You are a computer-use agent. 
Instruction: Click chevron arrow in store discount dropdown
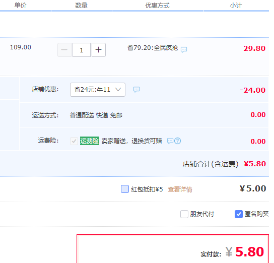[118, 90]
